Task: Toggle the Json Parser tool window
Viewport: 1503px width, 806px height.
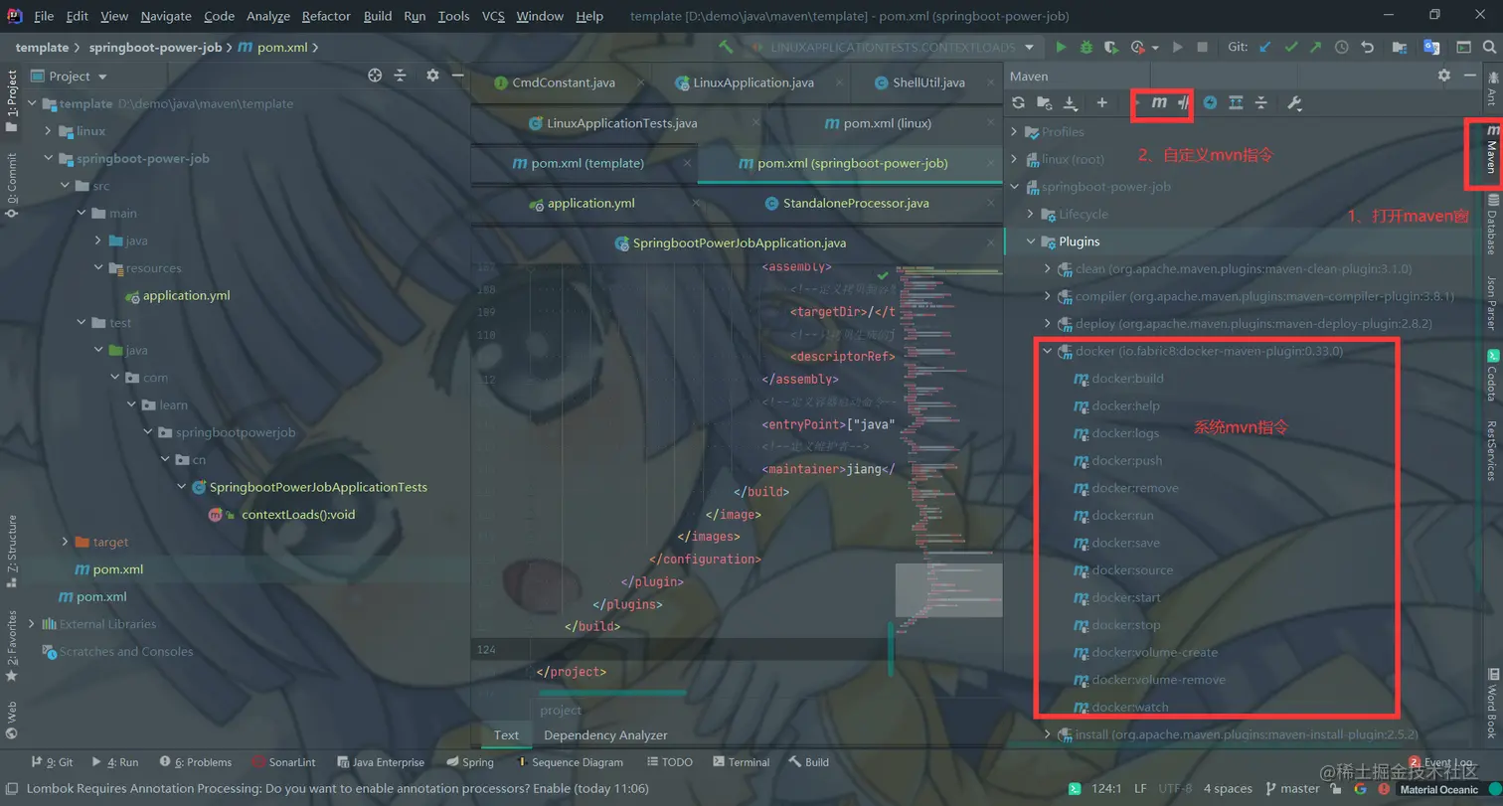Action: [1492, 302]
